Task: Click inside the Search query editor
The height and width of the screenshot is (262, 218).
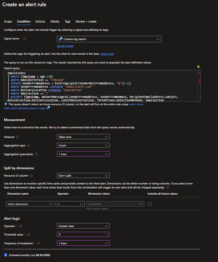Action: pos(101,85)
